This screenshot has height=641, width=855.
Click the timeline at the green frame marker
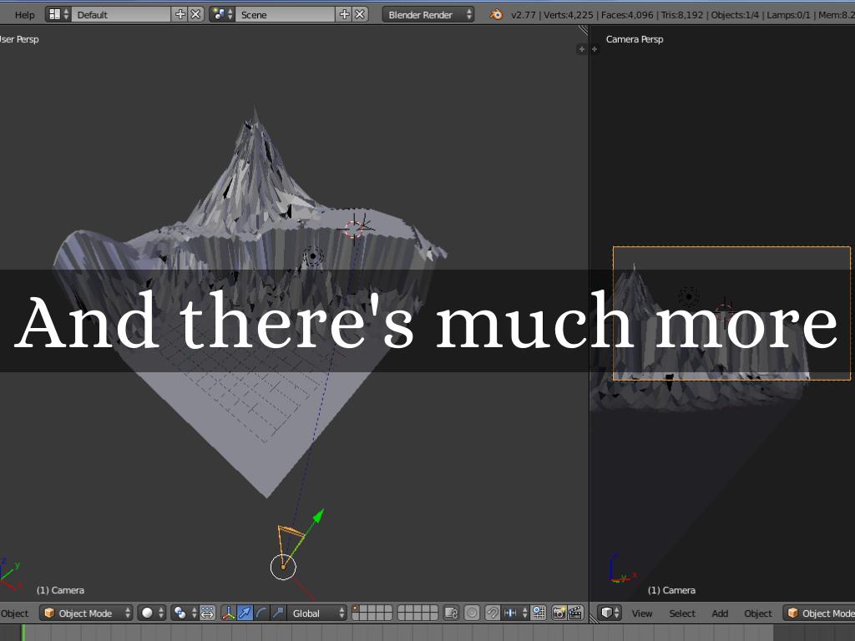(23, 633)
